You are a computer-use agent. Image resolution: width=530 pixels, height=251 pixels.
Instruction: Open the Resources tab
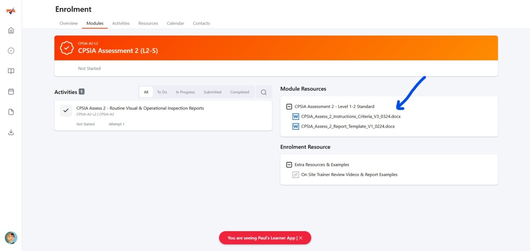pyautogui.click(x=148, y=23)
